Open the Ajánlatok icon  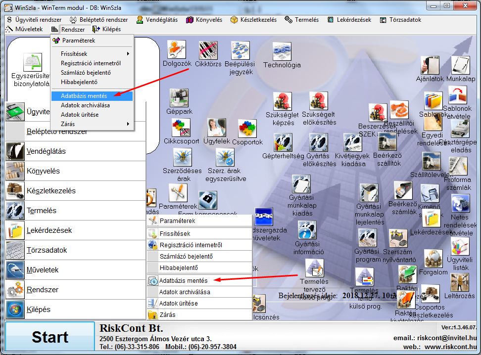(430, 65)
